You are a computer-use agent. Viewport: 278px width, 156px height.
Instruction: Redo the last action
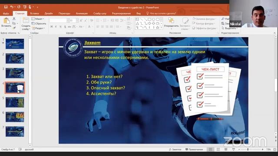19,7
